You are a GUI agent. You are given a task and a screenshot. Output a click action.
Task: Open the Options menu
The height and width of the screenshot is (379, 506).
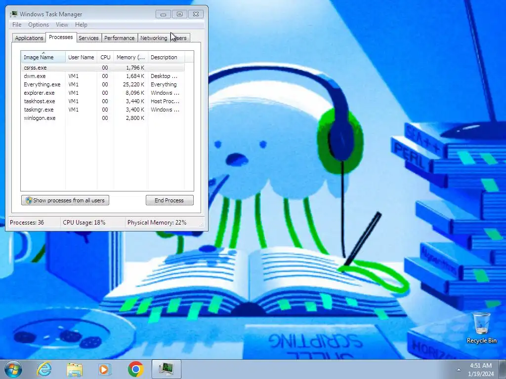[x=39, y=25]
